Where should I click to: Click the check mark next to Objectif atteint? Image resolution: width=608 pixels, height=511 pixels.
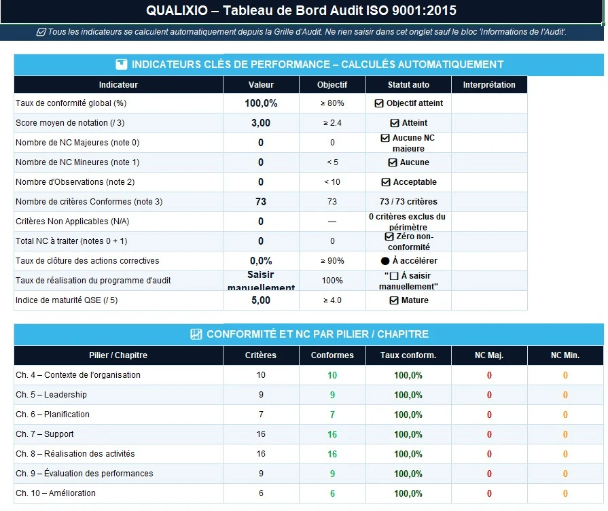click(x=379, y=103)
